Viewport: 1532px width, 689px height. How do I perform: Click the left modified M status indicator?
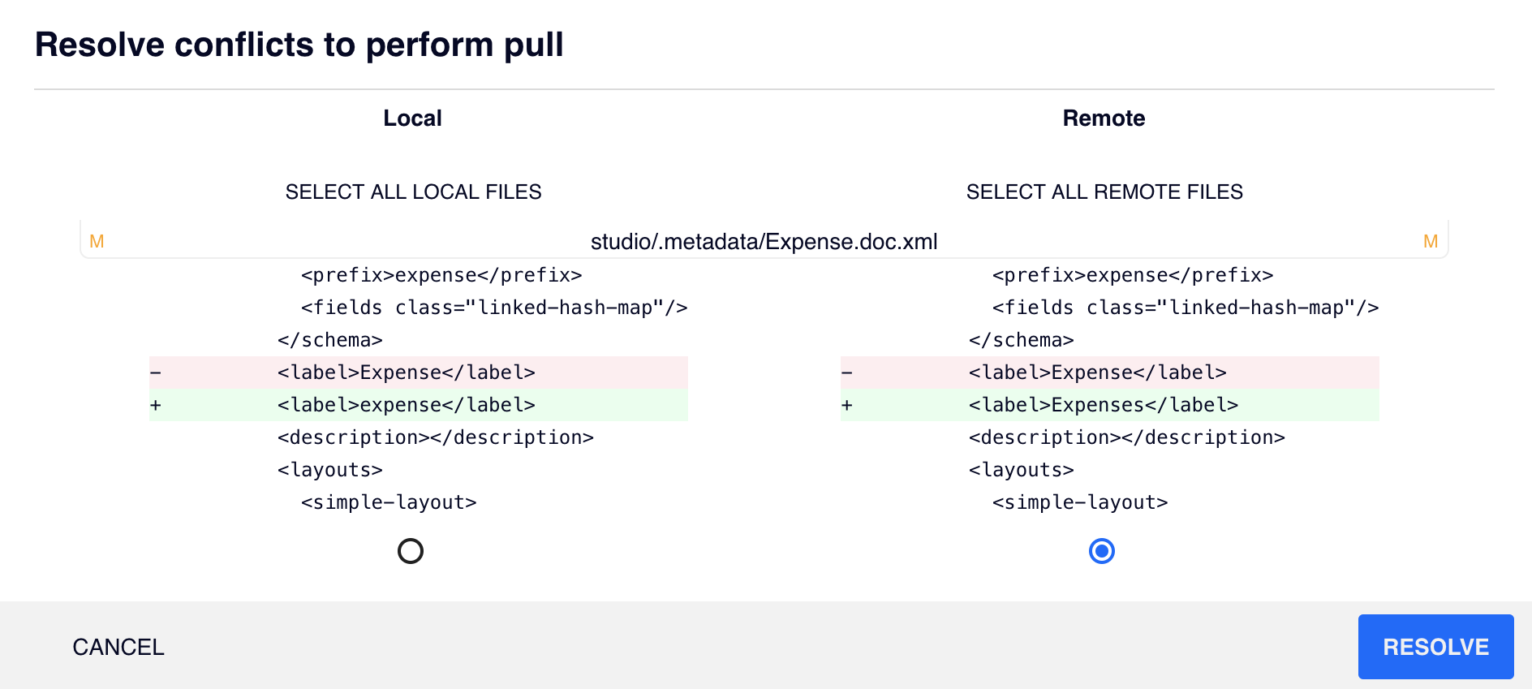[97, 242]
